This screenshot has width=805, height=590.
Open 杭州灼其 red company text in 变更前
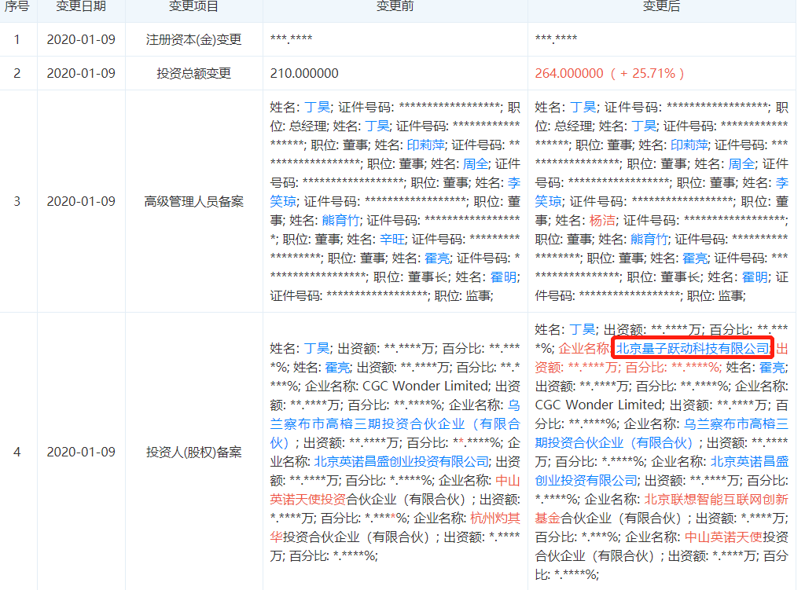495,519
